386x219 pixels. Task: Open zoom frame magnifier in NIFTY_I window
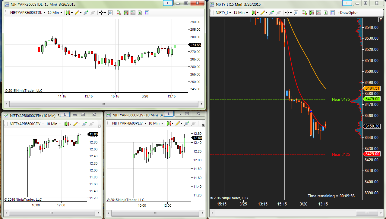click(296, 13)
